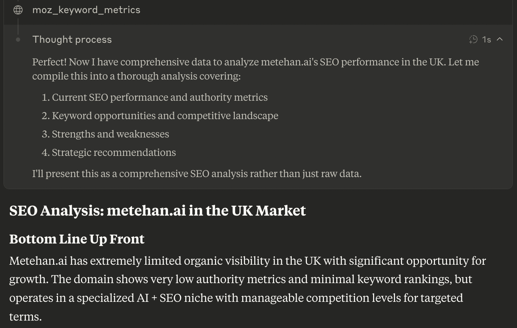The width and height of the screenshot is (517, 328).
Task: Select the closing line about comprehensive SEO analysis
Action: (x=197, y=174)
